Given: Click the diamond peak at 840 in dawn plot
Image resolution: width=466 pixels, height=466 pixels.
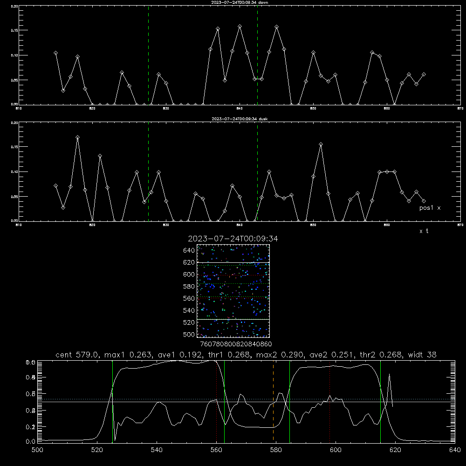Looking at the screenshot, I should coord(240,27).
